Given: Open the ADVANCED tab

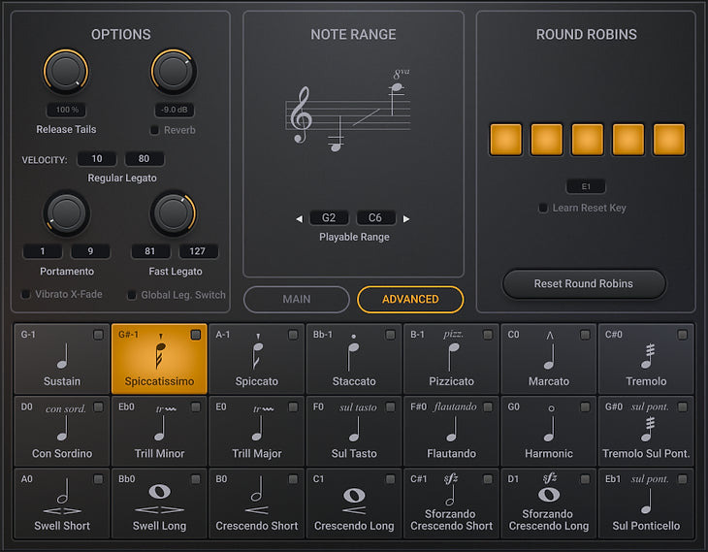Looking at the screenshot, I should [x=410, y=300].
